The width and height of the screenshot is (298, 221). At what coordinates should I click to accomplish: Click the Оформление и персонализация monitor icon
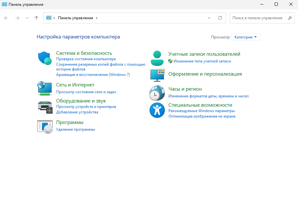pyautogui.click(x=157, y=75)
